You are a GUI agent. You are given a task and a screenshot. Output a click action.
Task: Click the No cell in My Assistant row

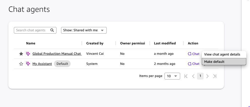click(122, 64)
